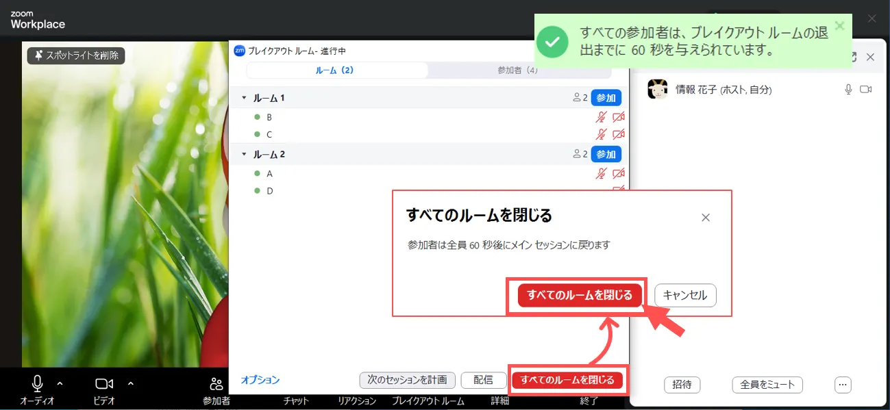The image size is (890, 410).
Task: Click the camera-off icon for participant C
Action: click(x=618, y=134)
